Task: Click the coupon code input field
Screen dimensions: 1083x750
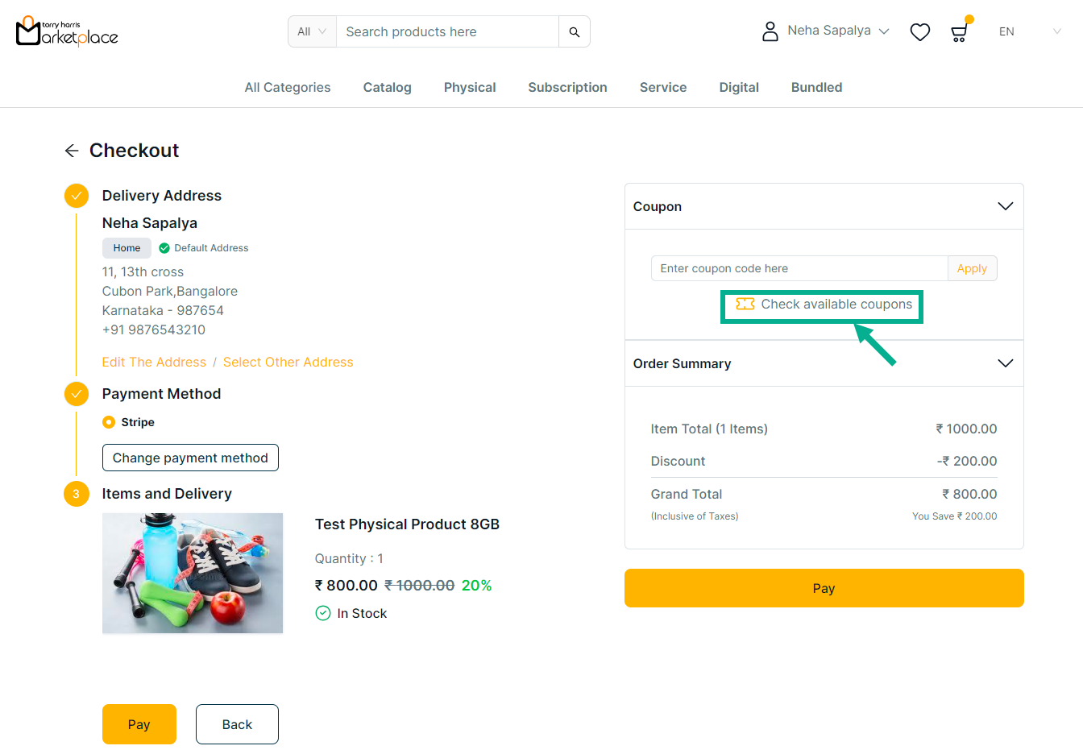Action: (x=799, y=268)
